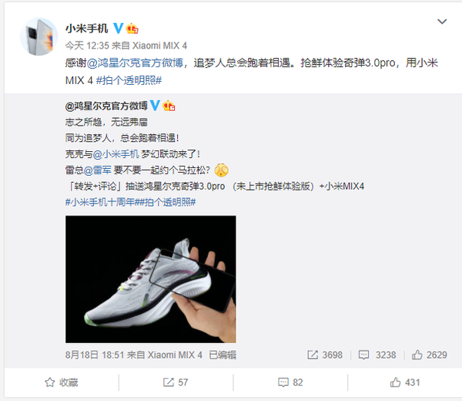The height and width of the screenshot is (401, 462).
Task: Open the @小米手机 mention in the repost
Action: point(115,153)
